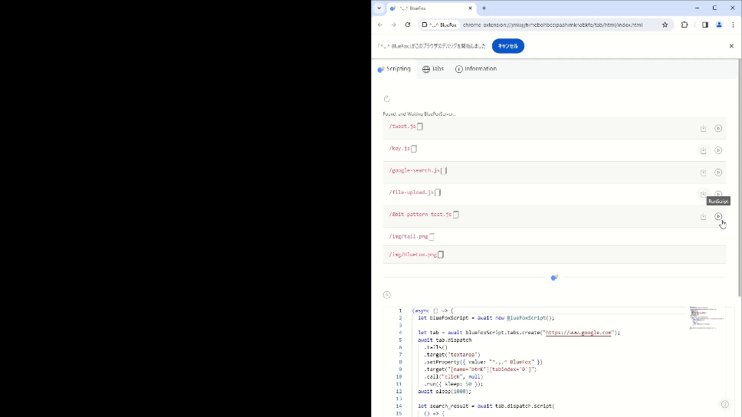Open the /img/BlueFox.png file entry
This screenshot has width=742, height=417.
point(412,254)
